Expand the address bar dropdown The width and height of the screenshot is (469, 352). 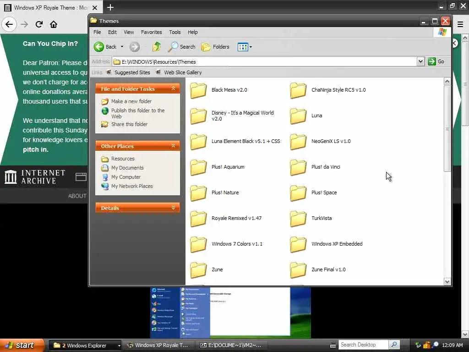(420, 62)
